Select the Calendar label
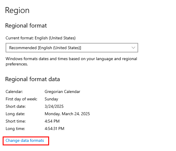 click(14, 91)
